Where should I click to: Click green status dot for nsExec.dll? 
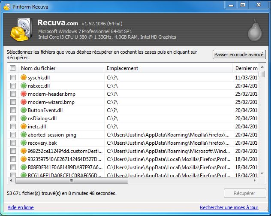[x=24, y=85]
